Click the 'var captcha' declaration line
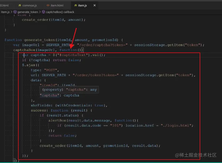The image size is (222, 163). (x=64, y=55)
